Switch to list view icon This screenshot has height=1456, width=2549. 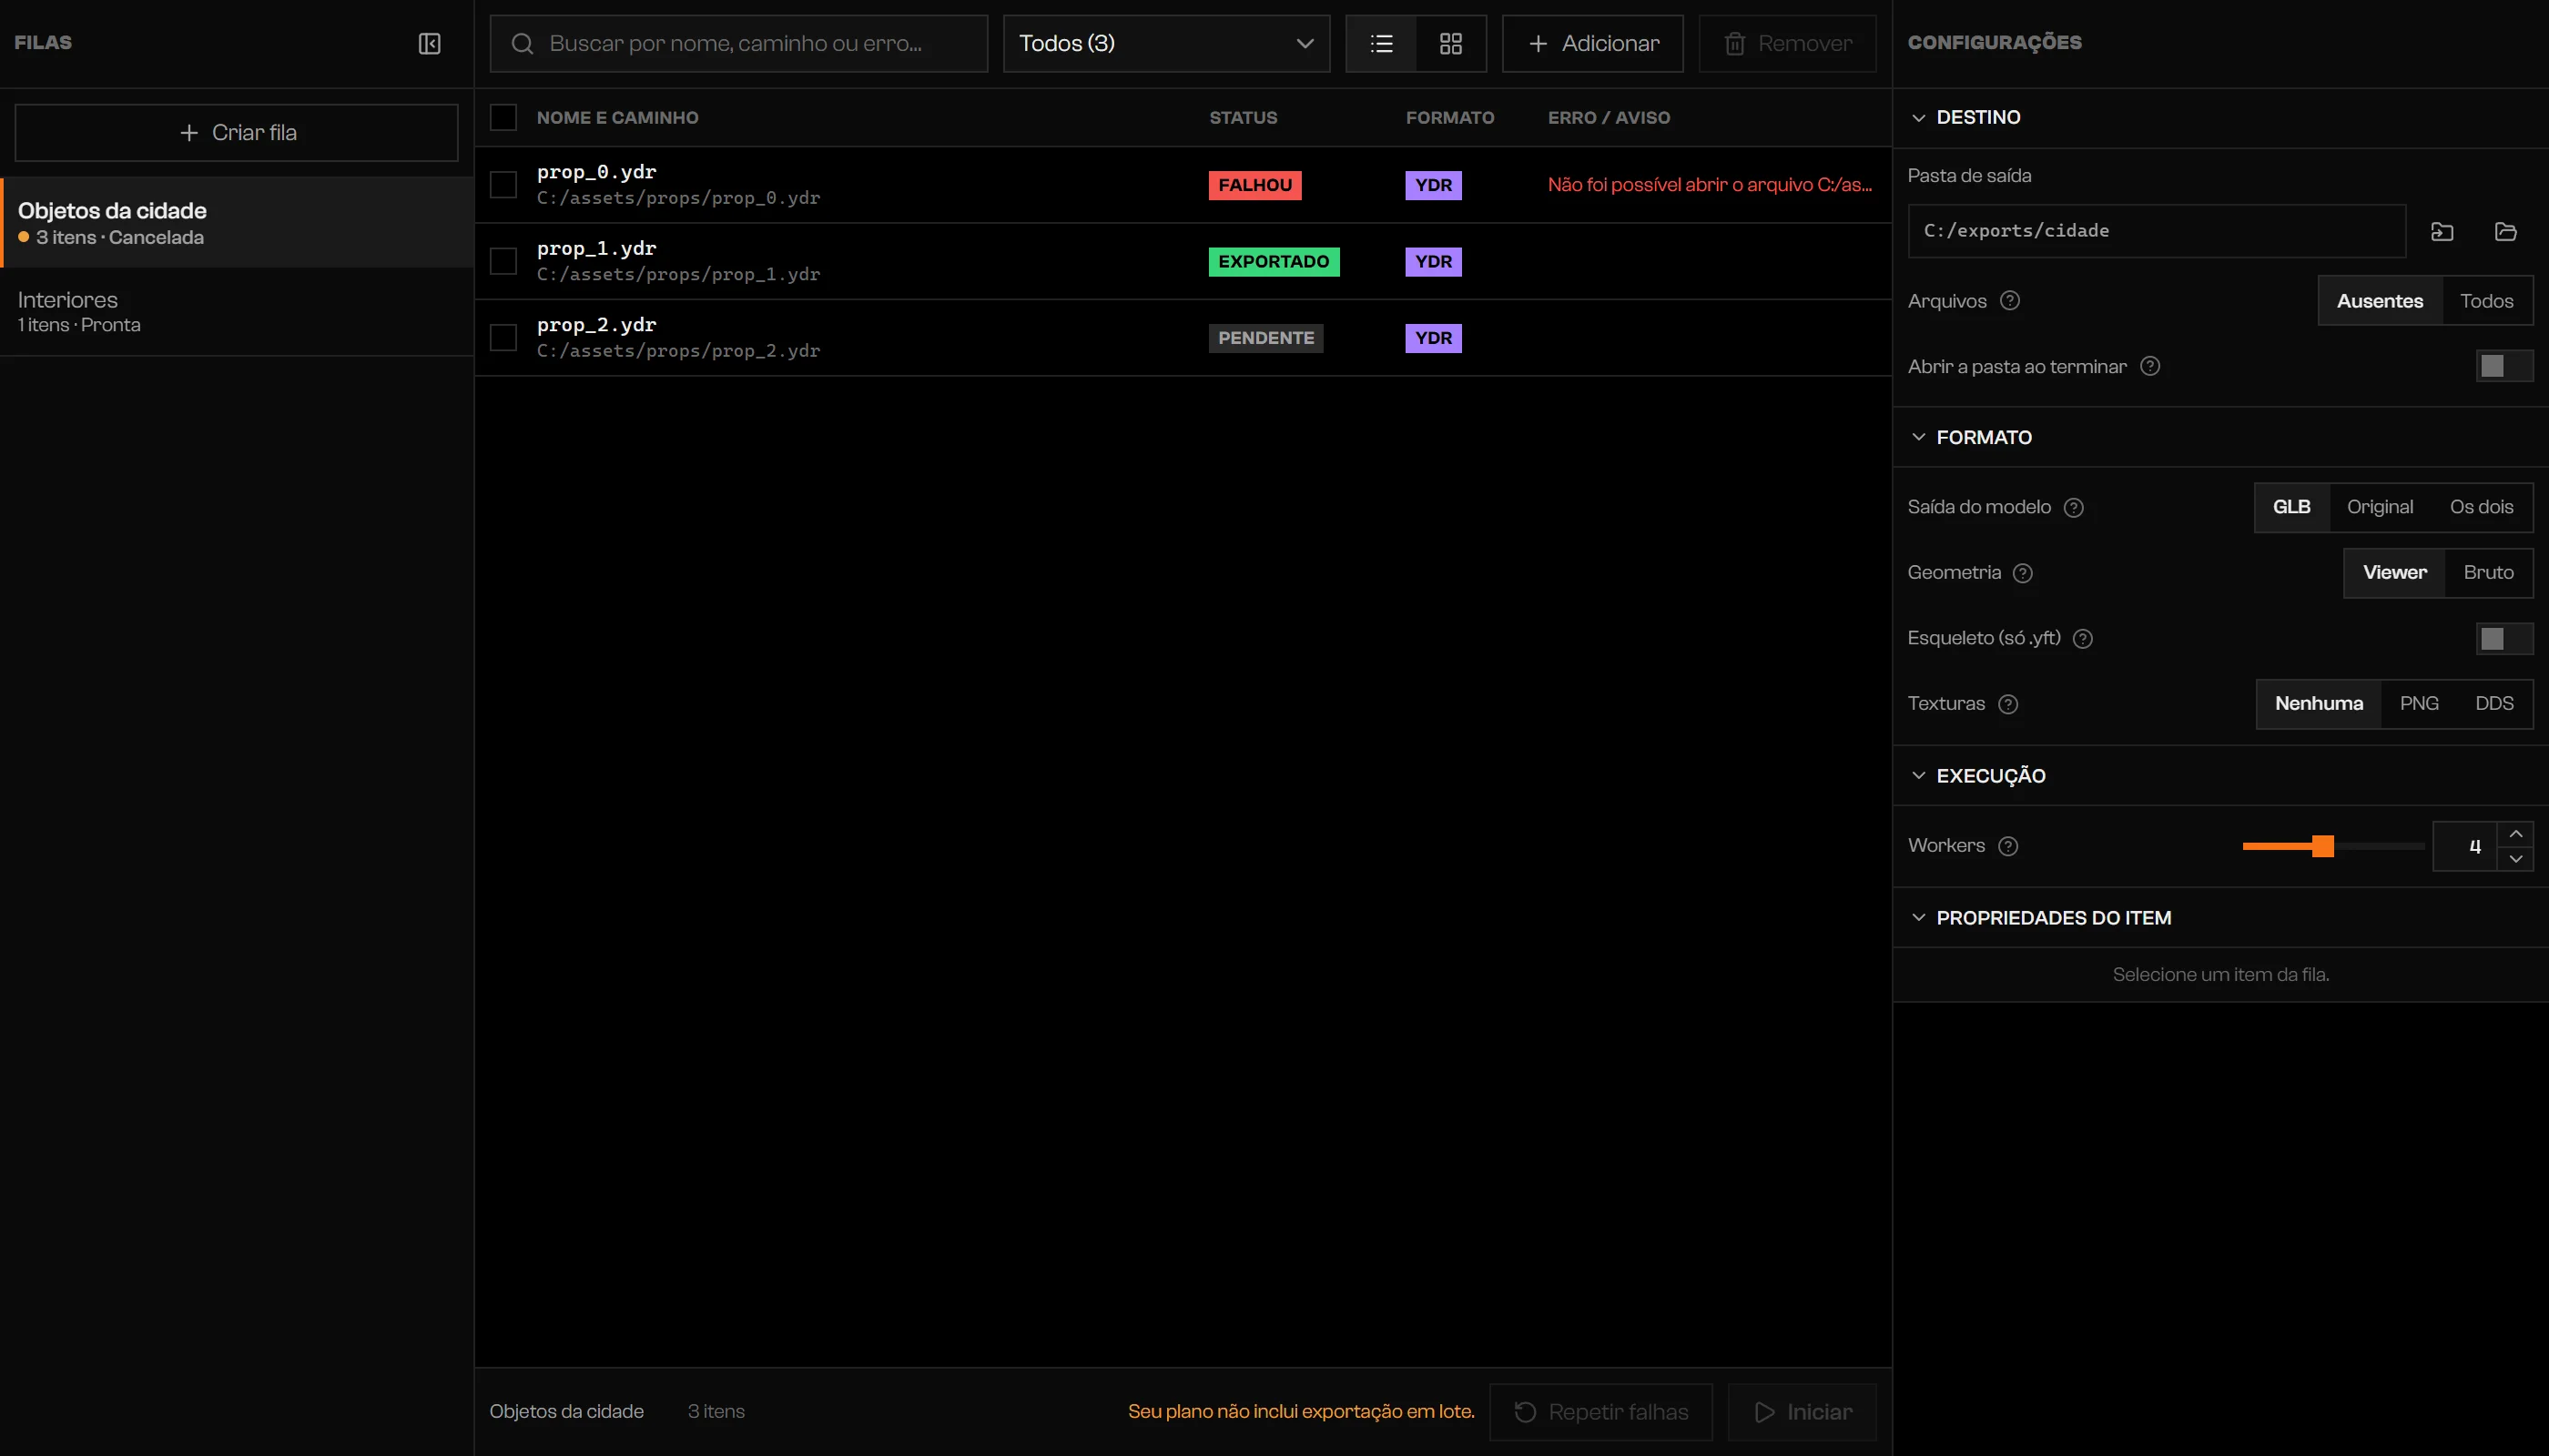[x=1382, y=43]
